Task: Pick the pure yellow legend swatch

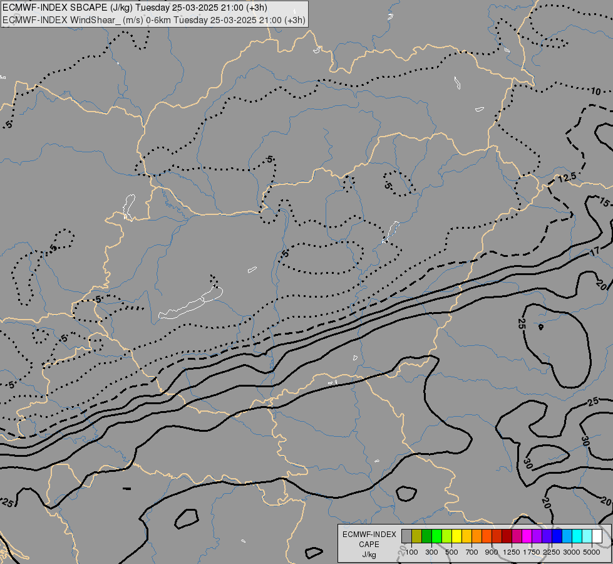Action: pyautogui.click(x=457, y=536)
